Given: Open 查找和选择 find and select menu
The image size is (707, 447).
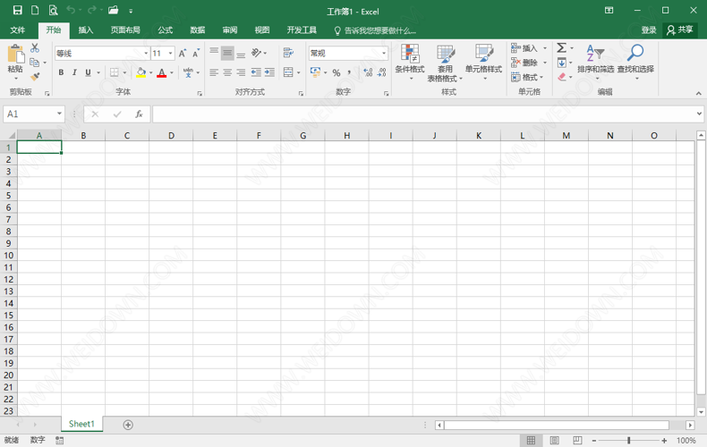Looking at the screenshot, I should (635, 63).
